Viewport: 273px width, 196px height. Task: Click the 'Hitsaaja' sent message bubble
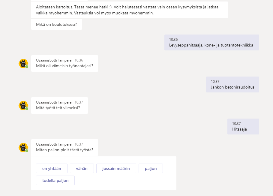coord(239,129)
